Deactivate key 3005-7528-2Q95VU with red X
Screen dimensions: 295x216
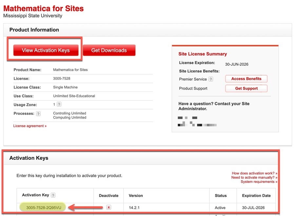click(108, 208)
